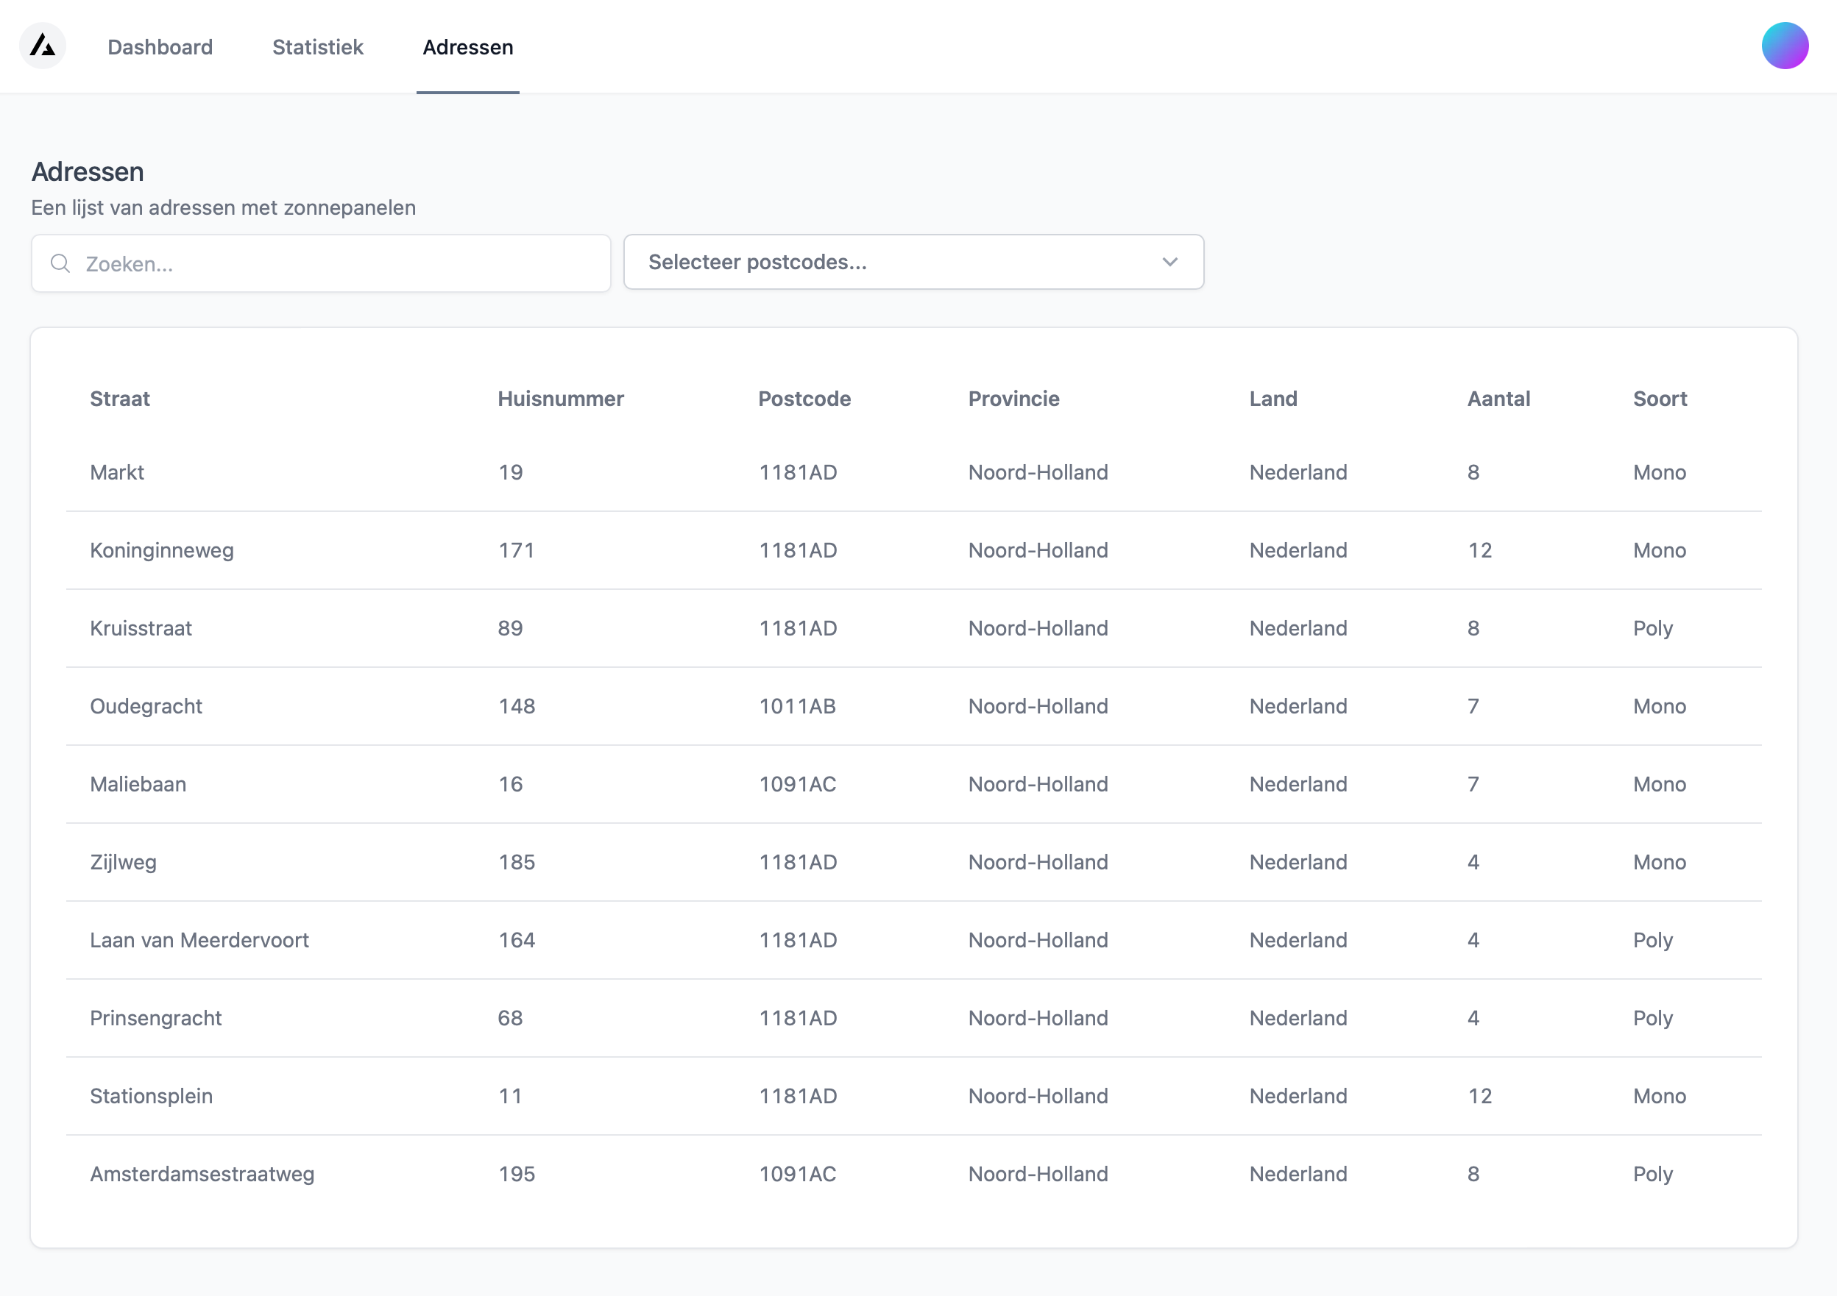Click Poly in the Laan van Meerdervoort row
1837x1296 pixels.
1652,940
